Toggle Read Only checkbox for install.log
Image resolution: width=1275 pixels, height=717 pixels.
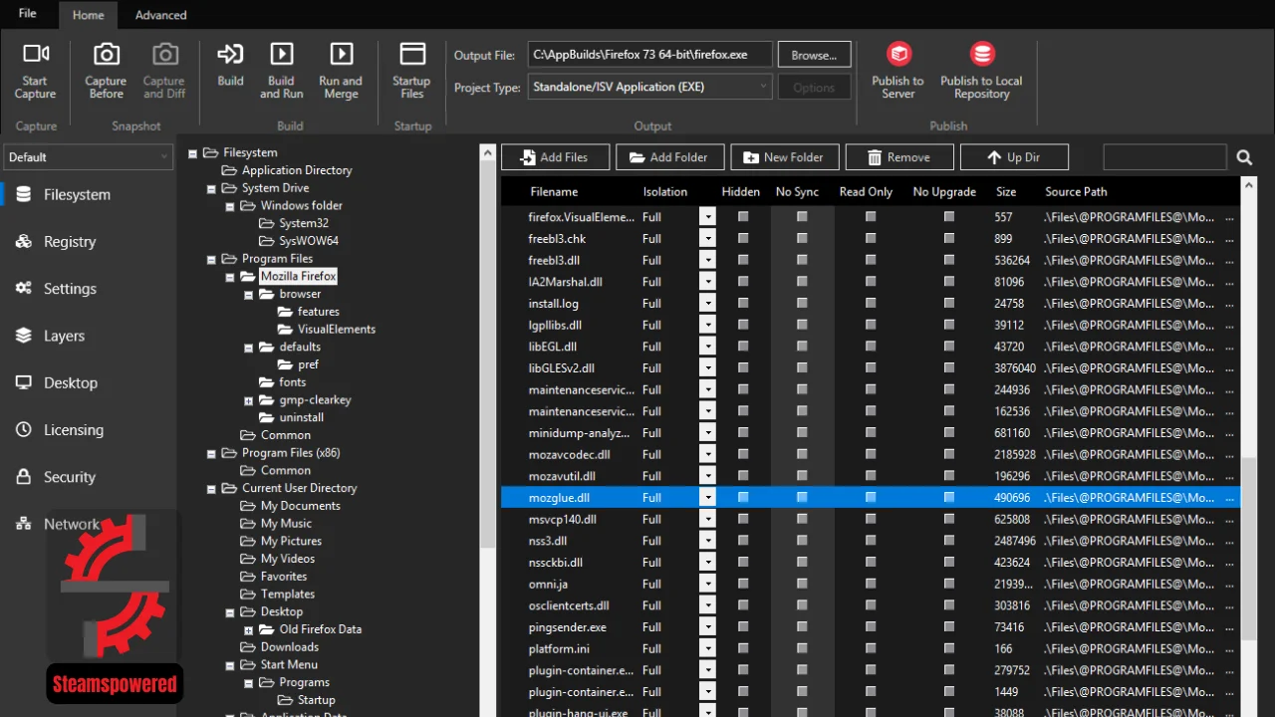pos(871,304)
